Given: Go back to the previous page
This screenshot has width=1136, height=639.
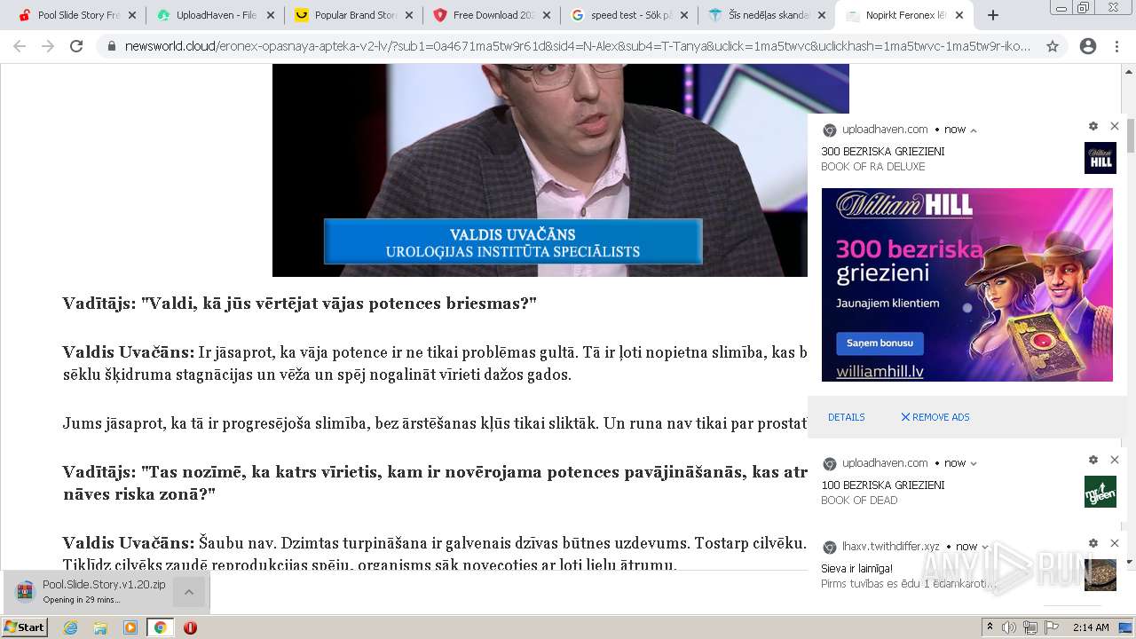Looking at the screenshot, I should click(x=20, y=46).
